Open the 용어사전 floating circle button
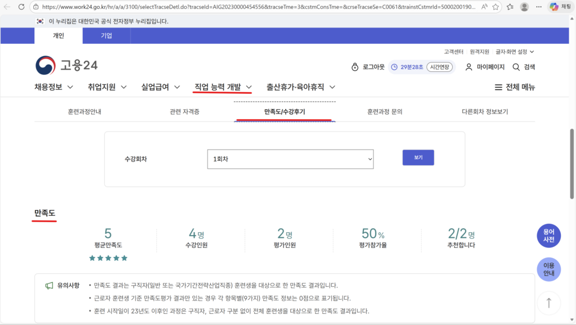 [x=548, y=236]
